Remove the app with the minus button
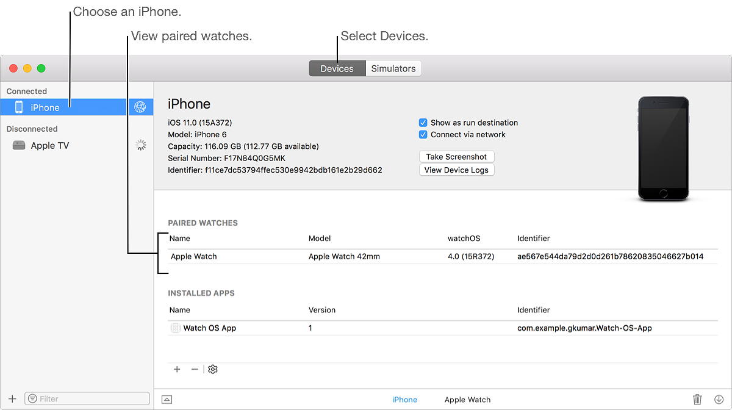 pos(195,369)
